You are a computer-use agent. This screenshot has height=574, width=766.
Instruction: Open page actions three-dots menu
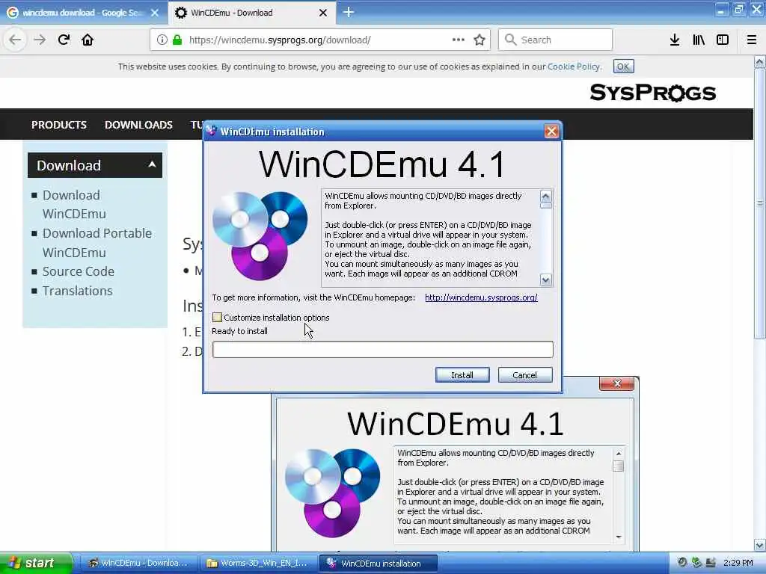pyautogui.click(x=459, y=40)
